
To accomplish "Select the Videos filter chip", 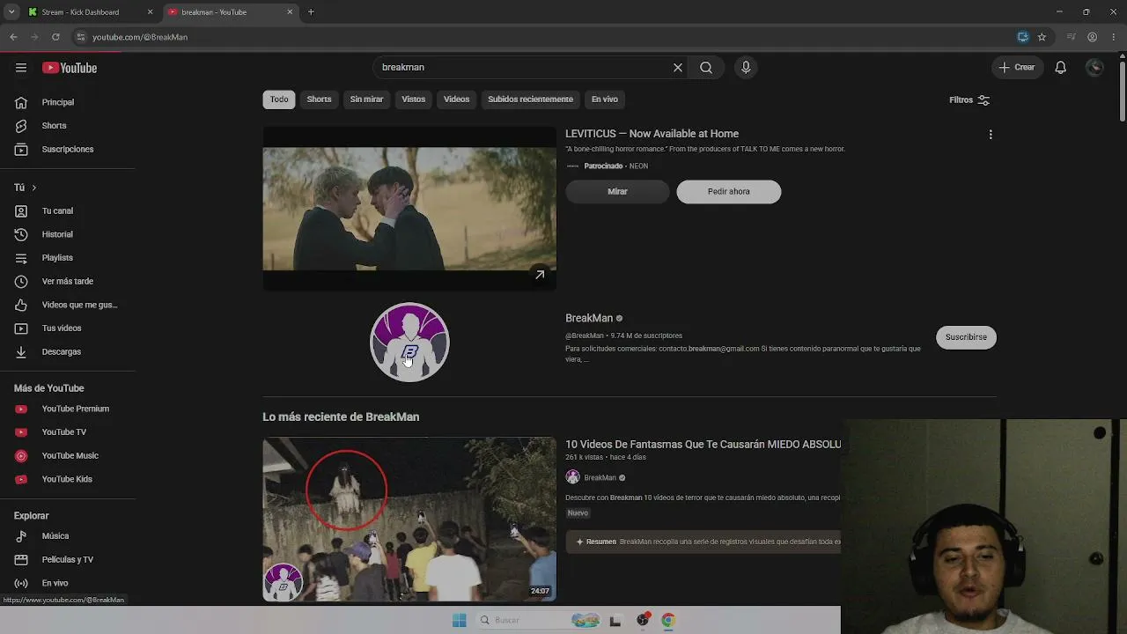I will (456, 100).
